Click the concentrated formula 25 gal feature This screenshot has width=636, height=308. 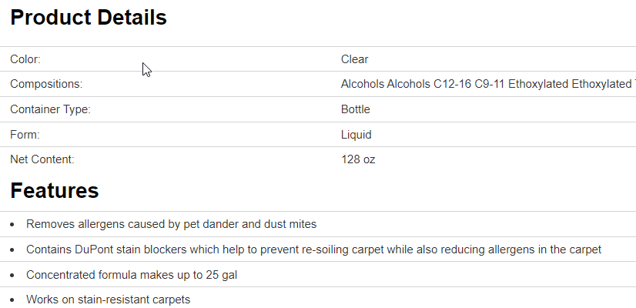132,275
